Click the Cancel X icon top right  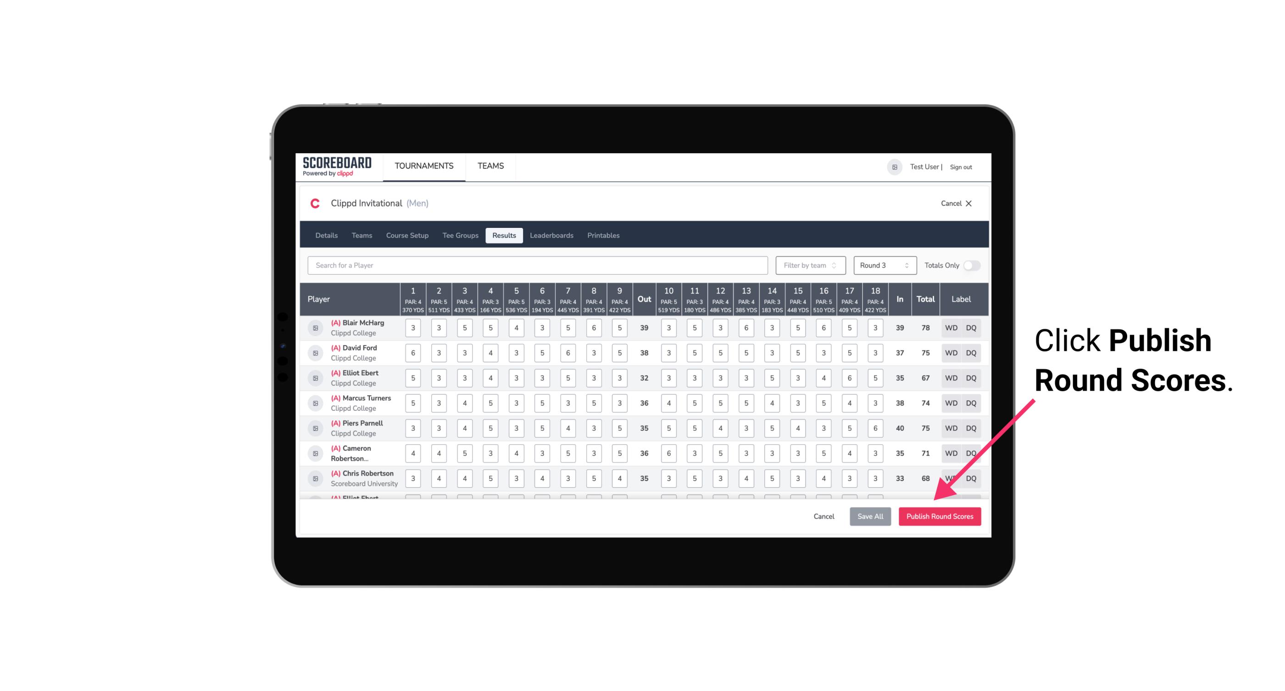[968, 204]
